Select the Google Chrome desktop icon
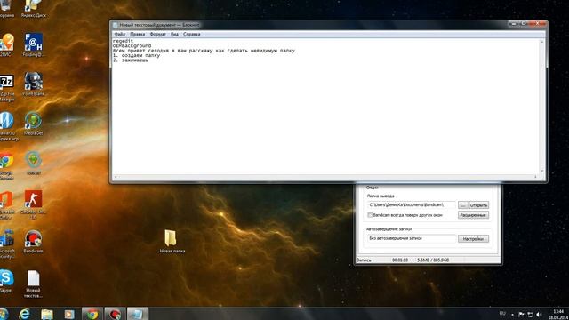569x320 pixels. click(6, 167)
